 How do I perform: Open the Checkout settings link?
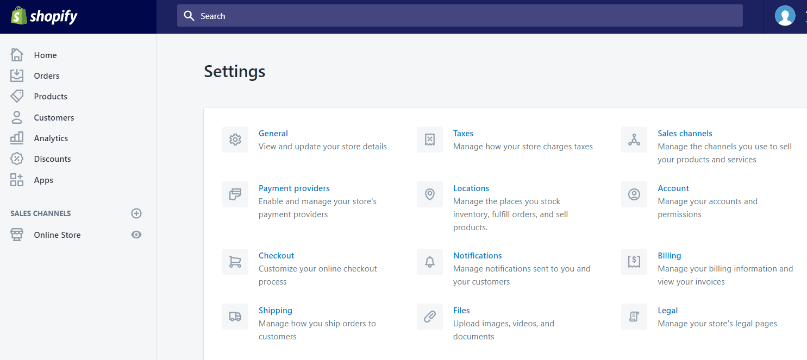(276, 255)
